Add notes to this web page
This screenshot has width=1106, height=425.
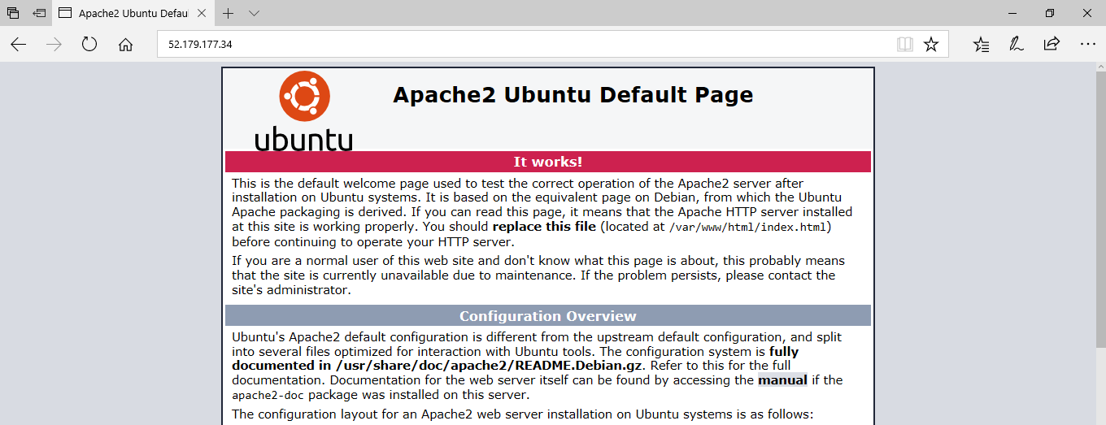click(1017, 44)
